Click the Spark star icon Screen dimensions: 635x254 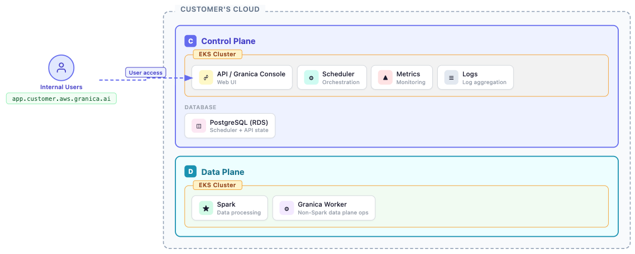(206, 208)
